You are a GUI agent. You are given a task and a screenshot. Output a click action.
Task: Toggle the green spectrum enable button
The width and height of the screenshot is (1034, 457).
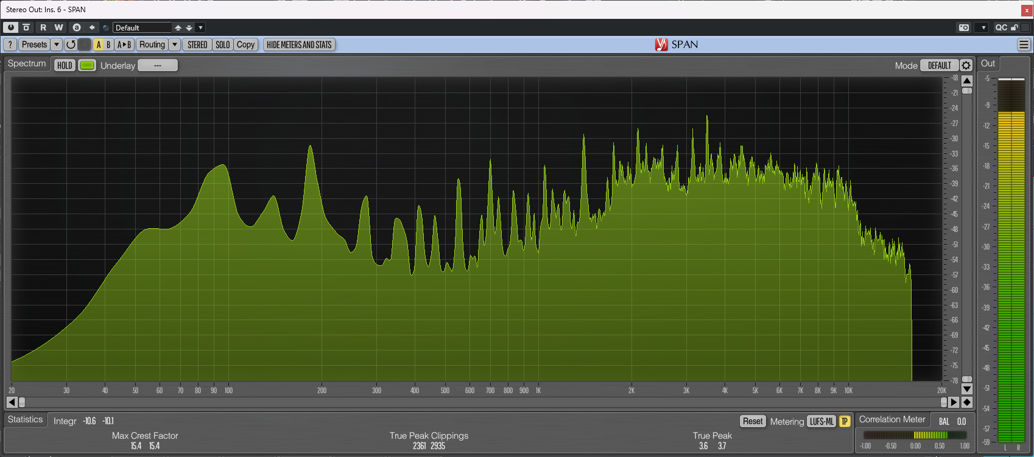[x=88, y=65]
